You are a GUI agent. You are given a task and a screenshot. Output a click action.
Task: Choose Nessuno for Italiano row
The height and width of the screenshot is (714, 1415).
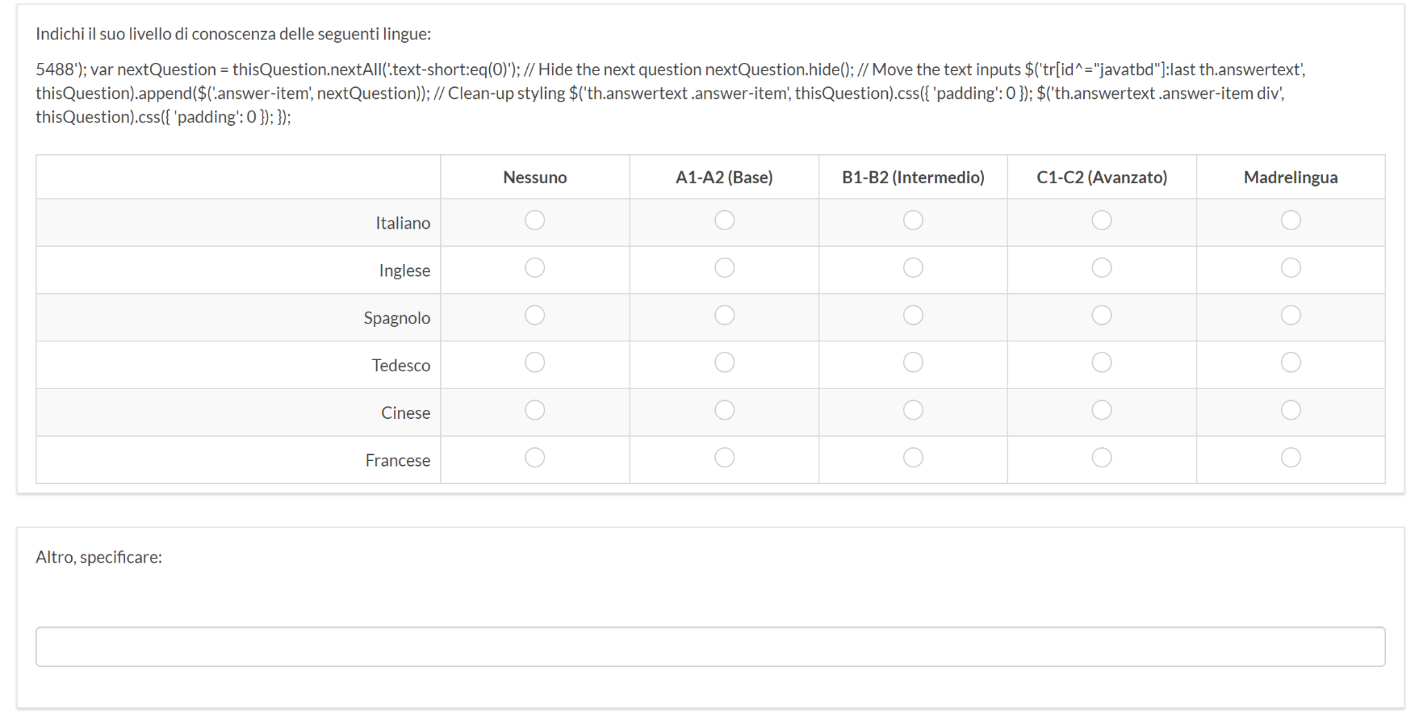[x=535, y=220]
